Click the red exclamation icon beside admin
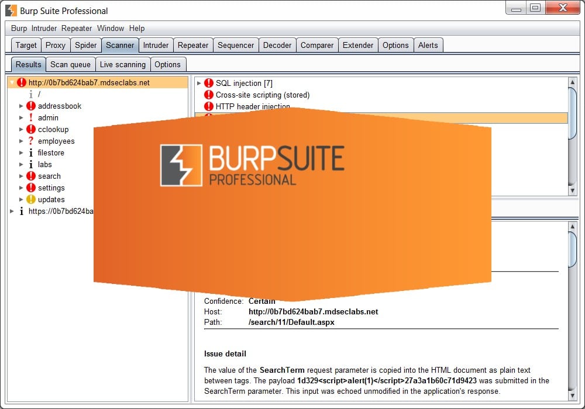Screen dimensions: 585x409 click(31, 117)
